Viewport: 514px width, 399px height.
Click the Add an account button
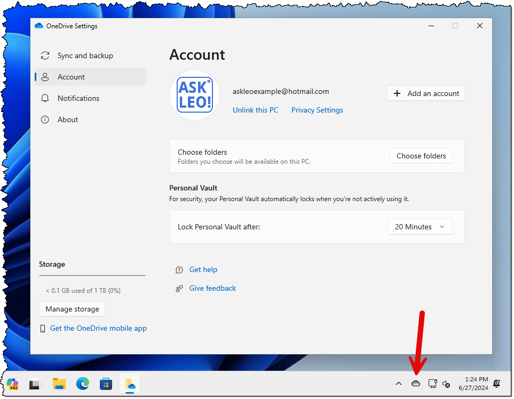tap(426, 93)
